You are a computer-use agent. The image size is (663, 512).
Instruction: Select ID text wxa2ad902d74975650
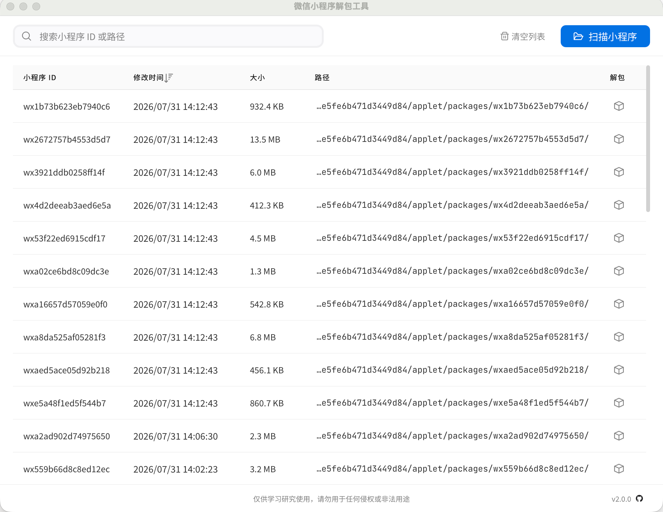[67, 436]
